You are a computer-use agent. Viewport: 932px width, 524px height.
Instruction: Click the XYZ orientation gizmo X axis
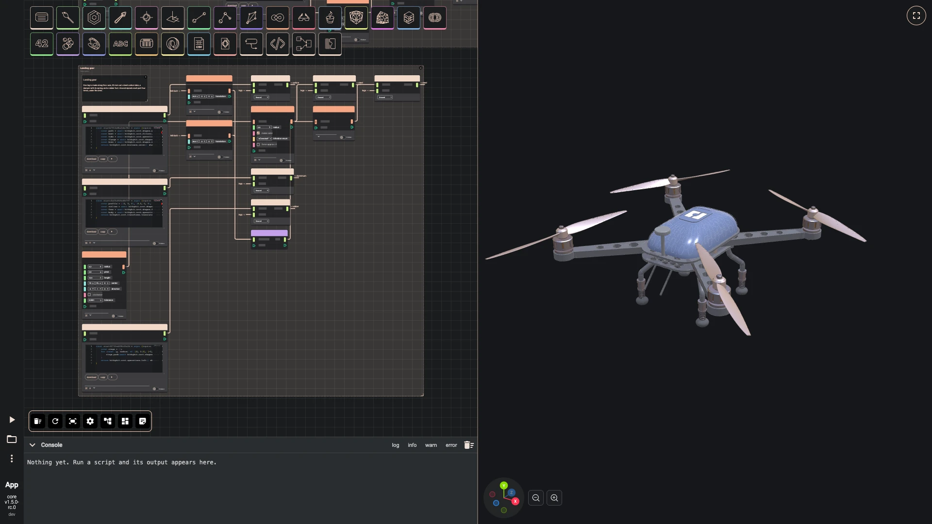pos(516,501)
